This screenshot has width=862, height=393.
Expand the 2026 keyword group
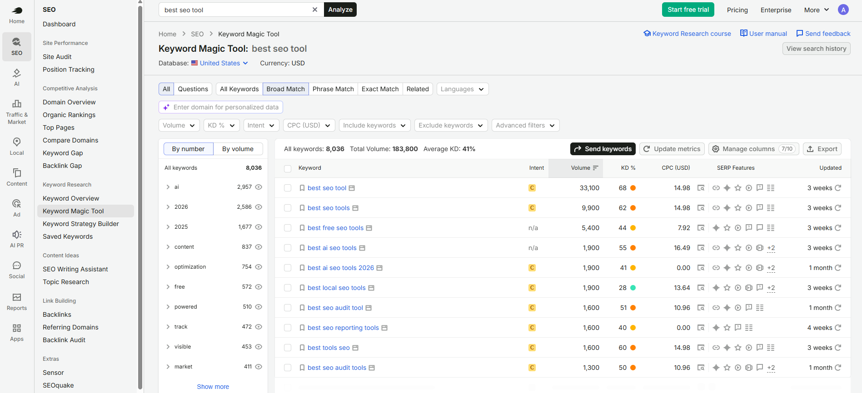click(x=168, y=207)
